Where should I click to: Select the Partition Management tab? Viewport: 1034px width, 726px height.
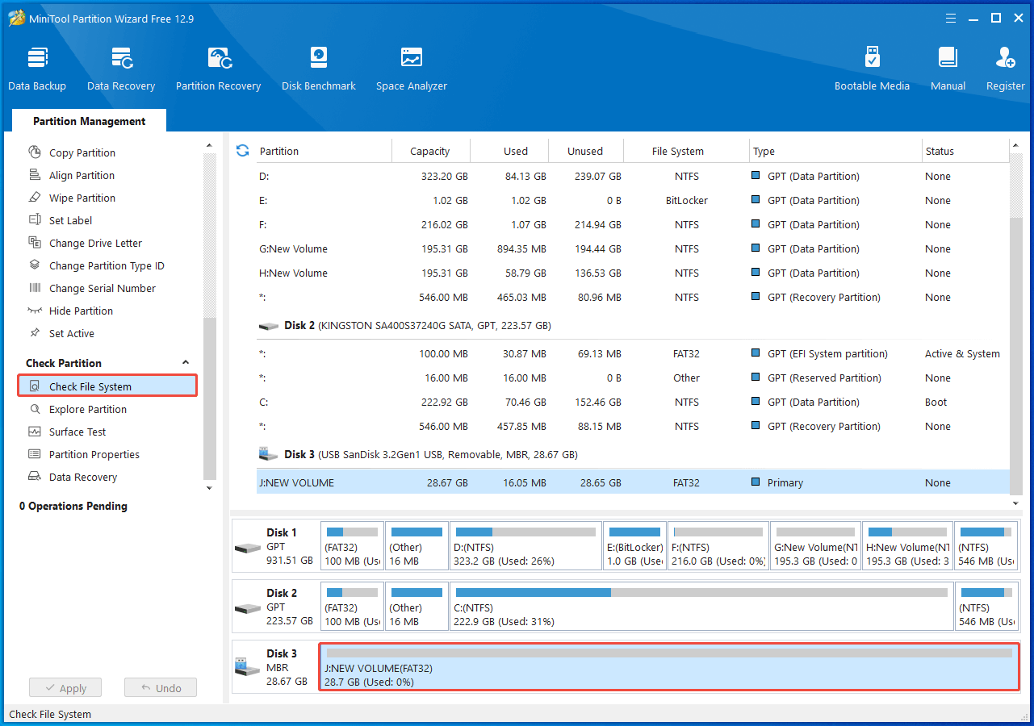pyautogui.click(x=89, y=120)
